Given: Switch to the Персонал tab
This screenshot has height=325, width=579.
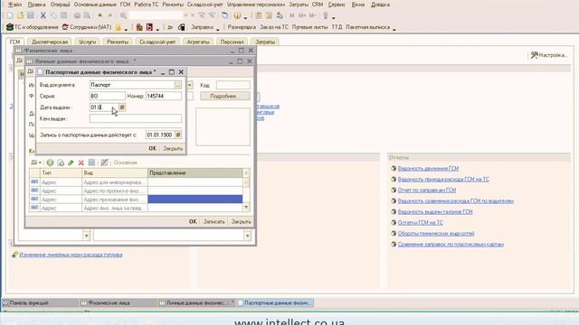Looking at the screenshot, I should click(233, 42).
